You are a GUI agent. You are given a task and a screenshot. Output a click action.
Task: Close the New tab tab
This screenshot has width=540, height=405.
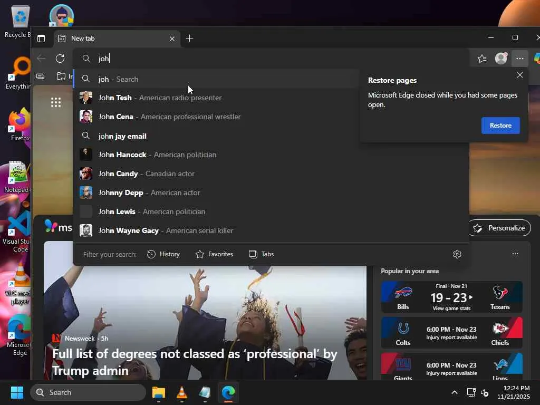coord(172,39)
